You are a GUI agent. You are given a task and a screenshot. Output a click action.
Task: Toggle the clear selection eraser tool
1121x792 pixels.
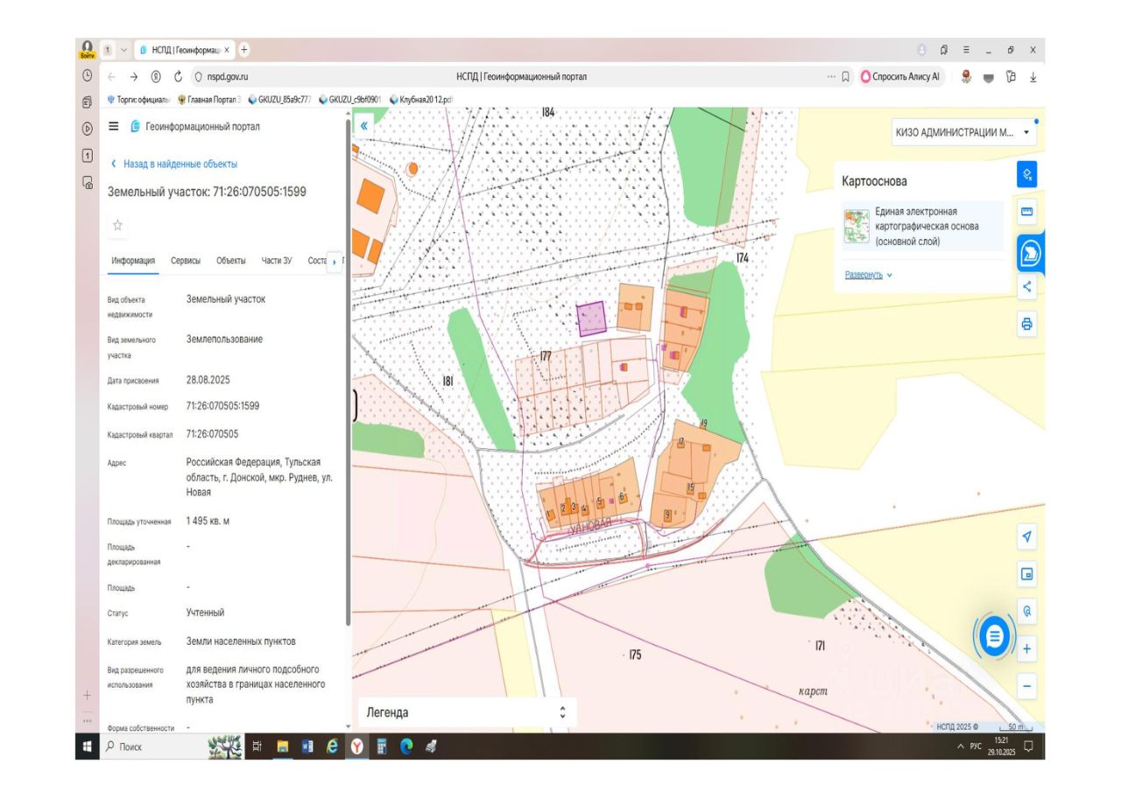point(1027,174)
